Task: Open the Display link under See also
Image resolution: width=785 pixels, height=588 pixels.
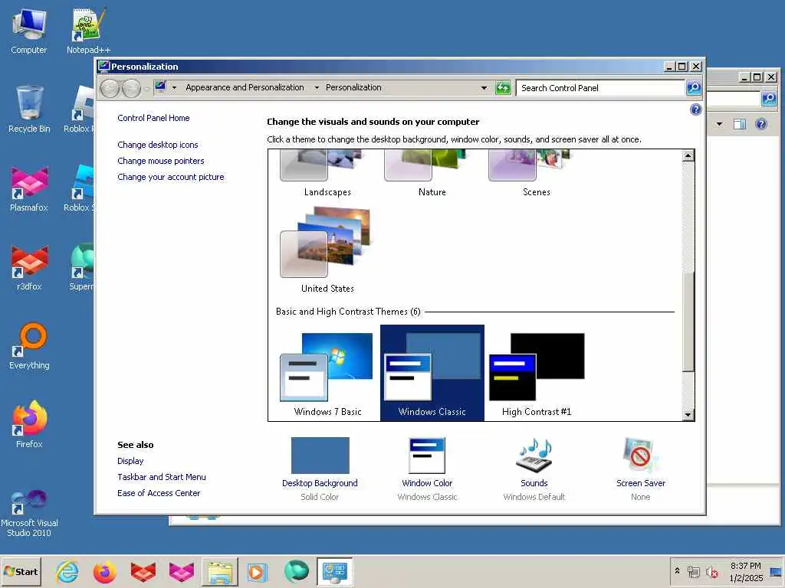Action: point(130,461)
